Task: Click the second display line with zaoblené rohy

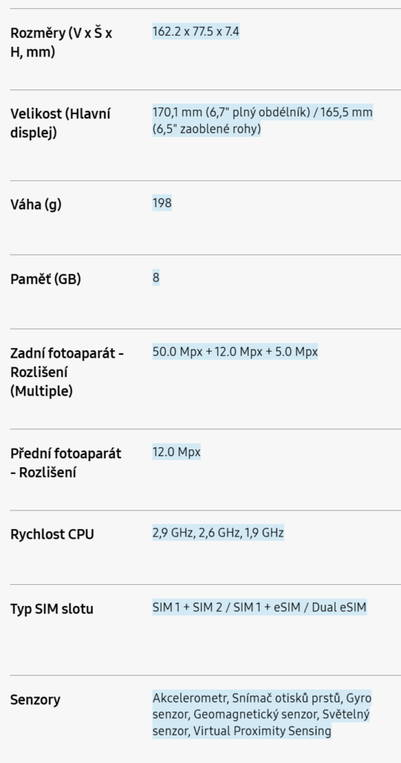Action: (207, 130)
